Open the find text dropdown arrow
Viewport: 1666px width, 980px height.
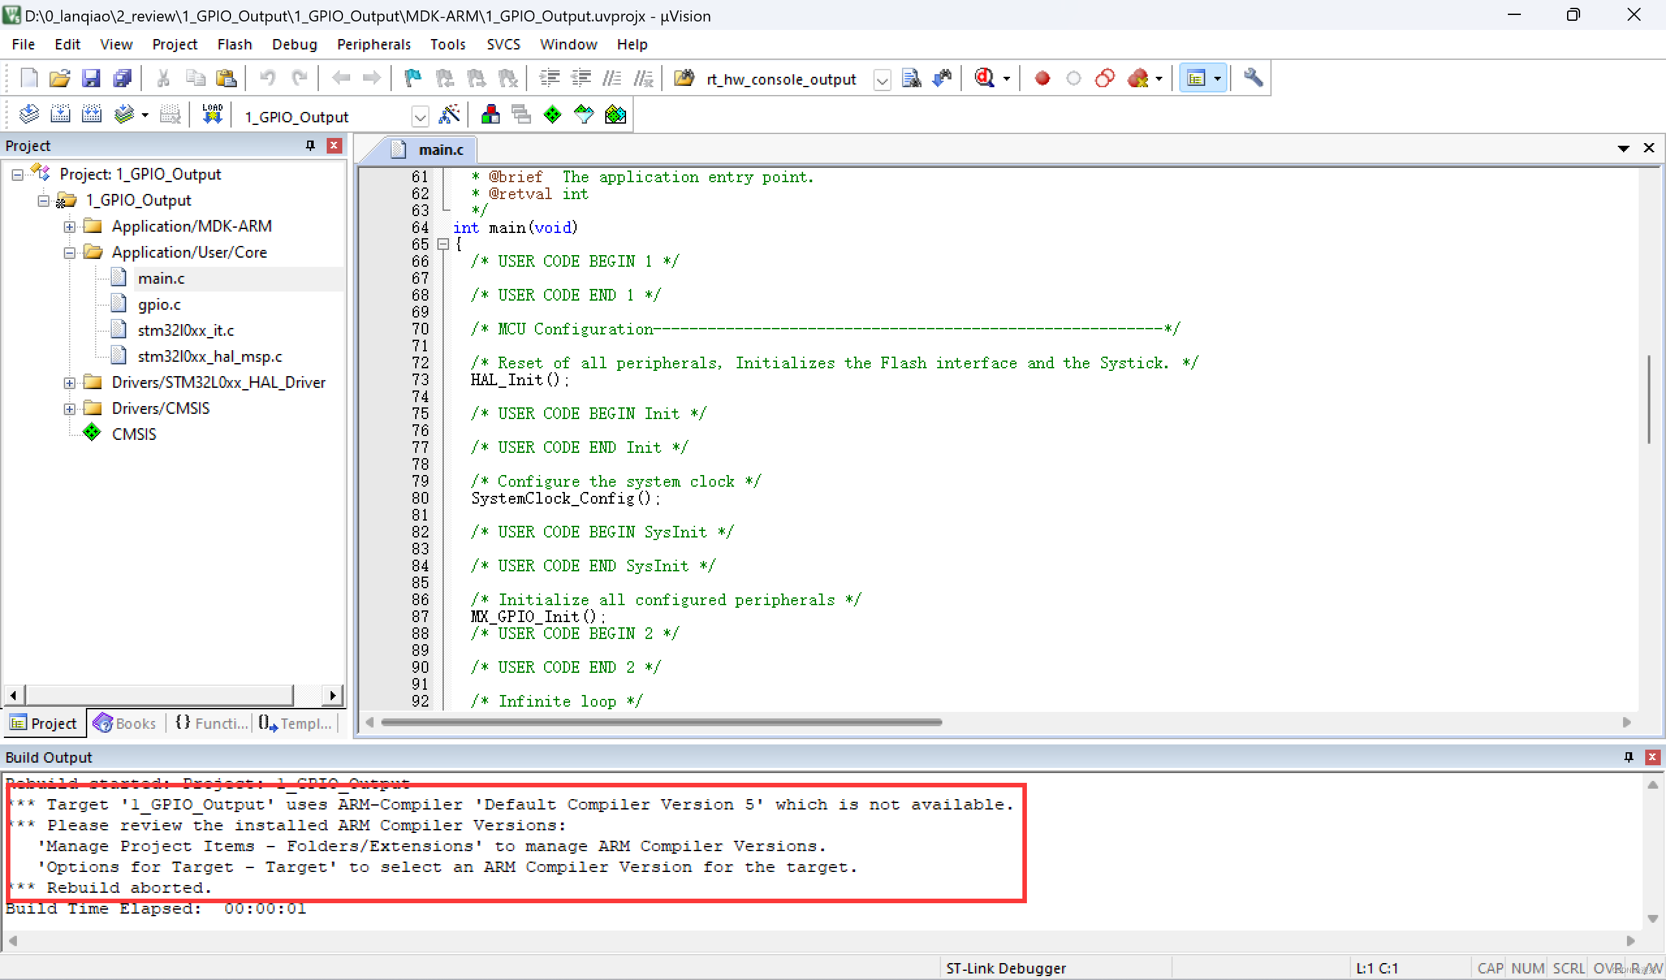[882, 80]
